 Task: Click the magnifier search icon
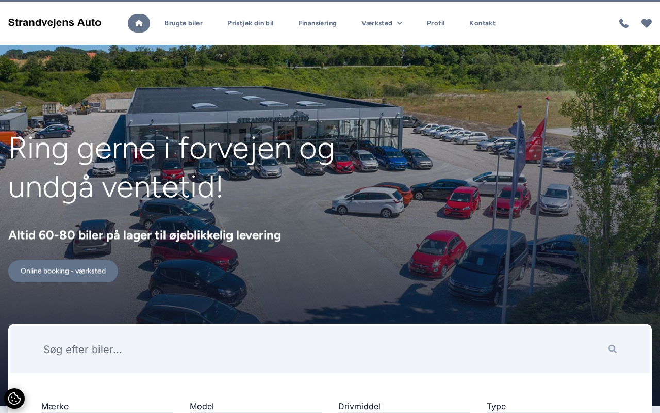pyautogui.click(x=613, y=349)
